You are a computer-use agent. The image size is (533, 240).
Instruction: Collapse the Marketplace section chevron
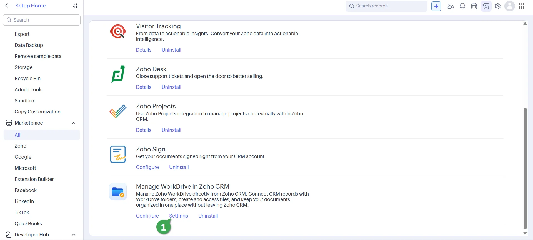click(74, 123)
